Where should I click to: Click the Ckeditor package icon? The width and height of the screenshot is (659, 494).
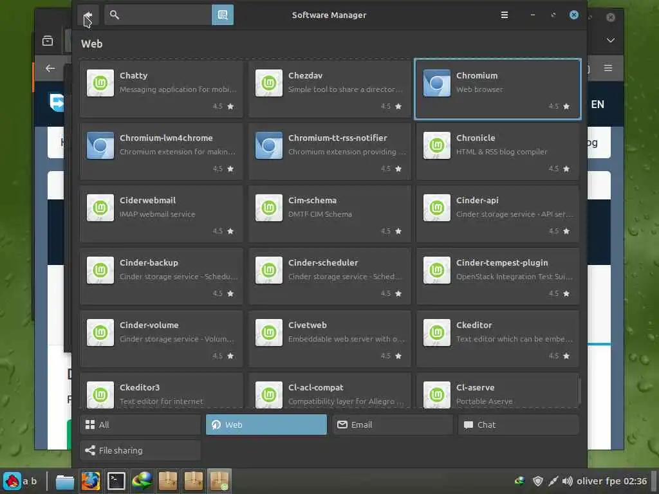tap(437, 333)
